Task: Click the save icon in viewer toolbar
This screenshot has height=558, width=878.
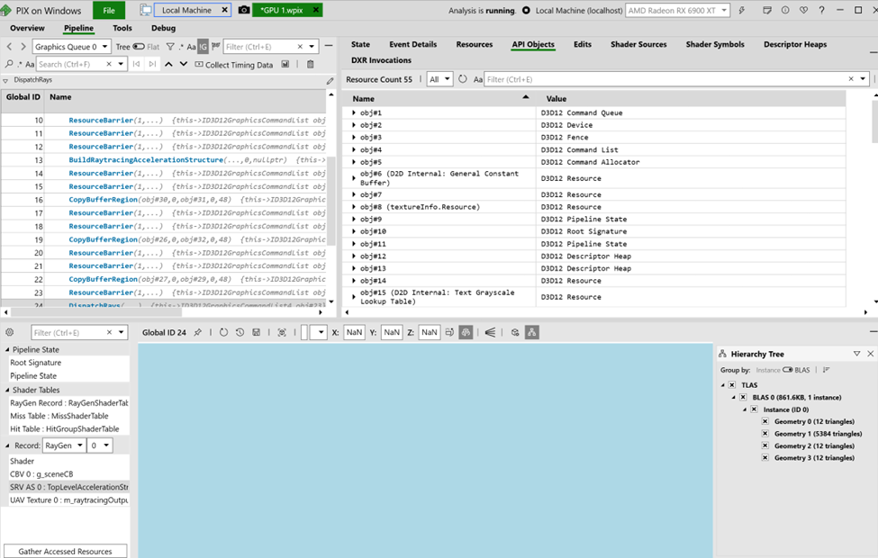Action: pyautogui.click(x=257, y=332)
